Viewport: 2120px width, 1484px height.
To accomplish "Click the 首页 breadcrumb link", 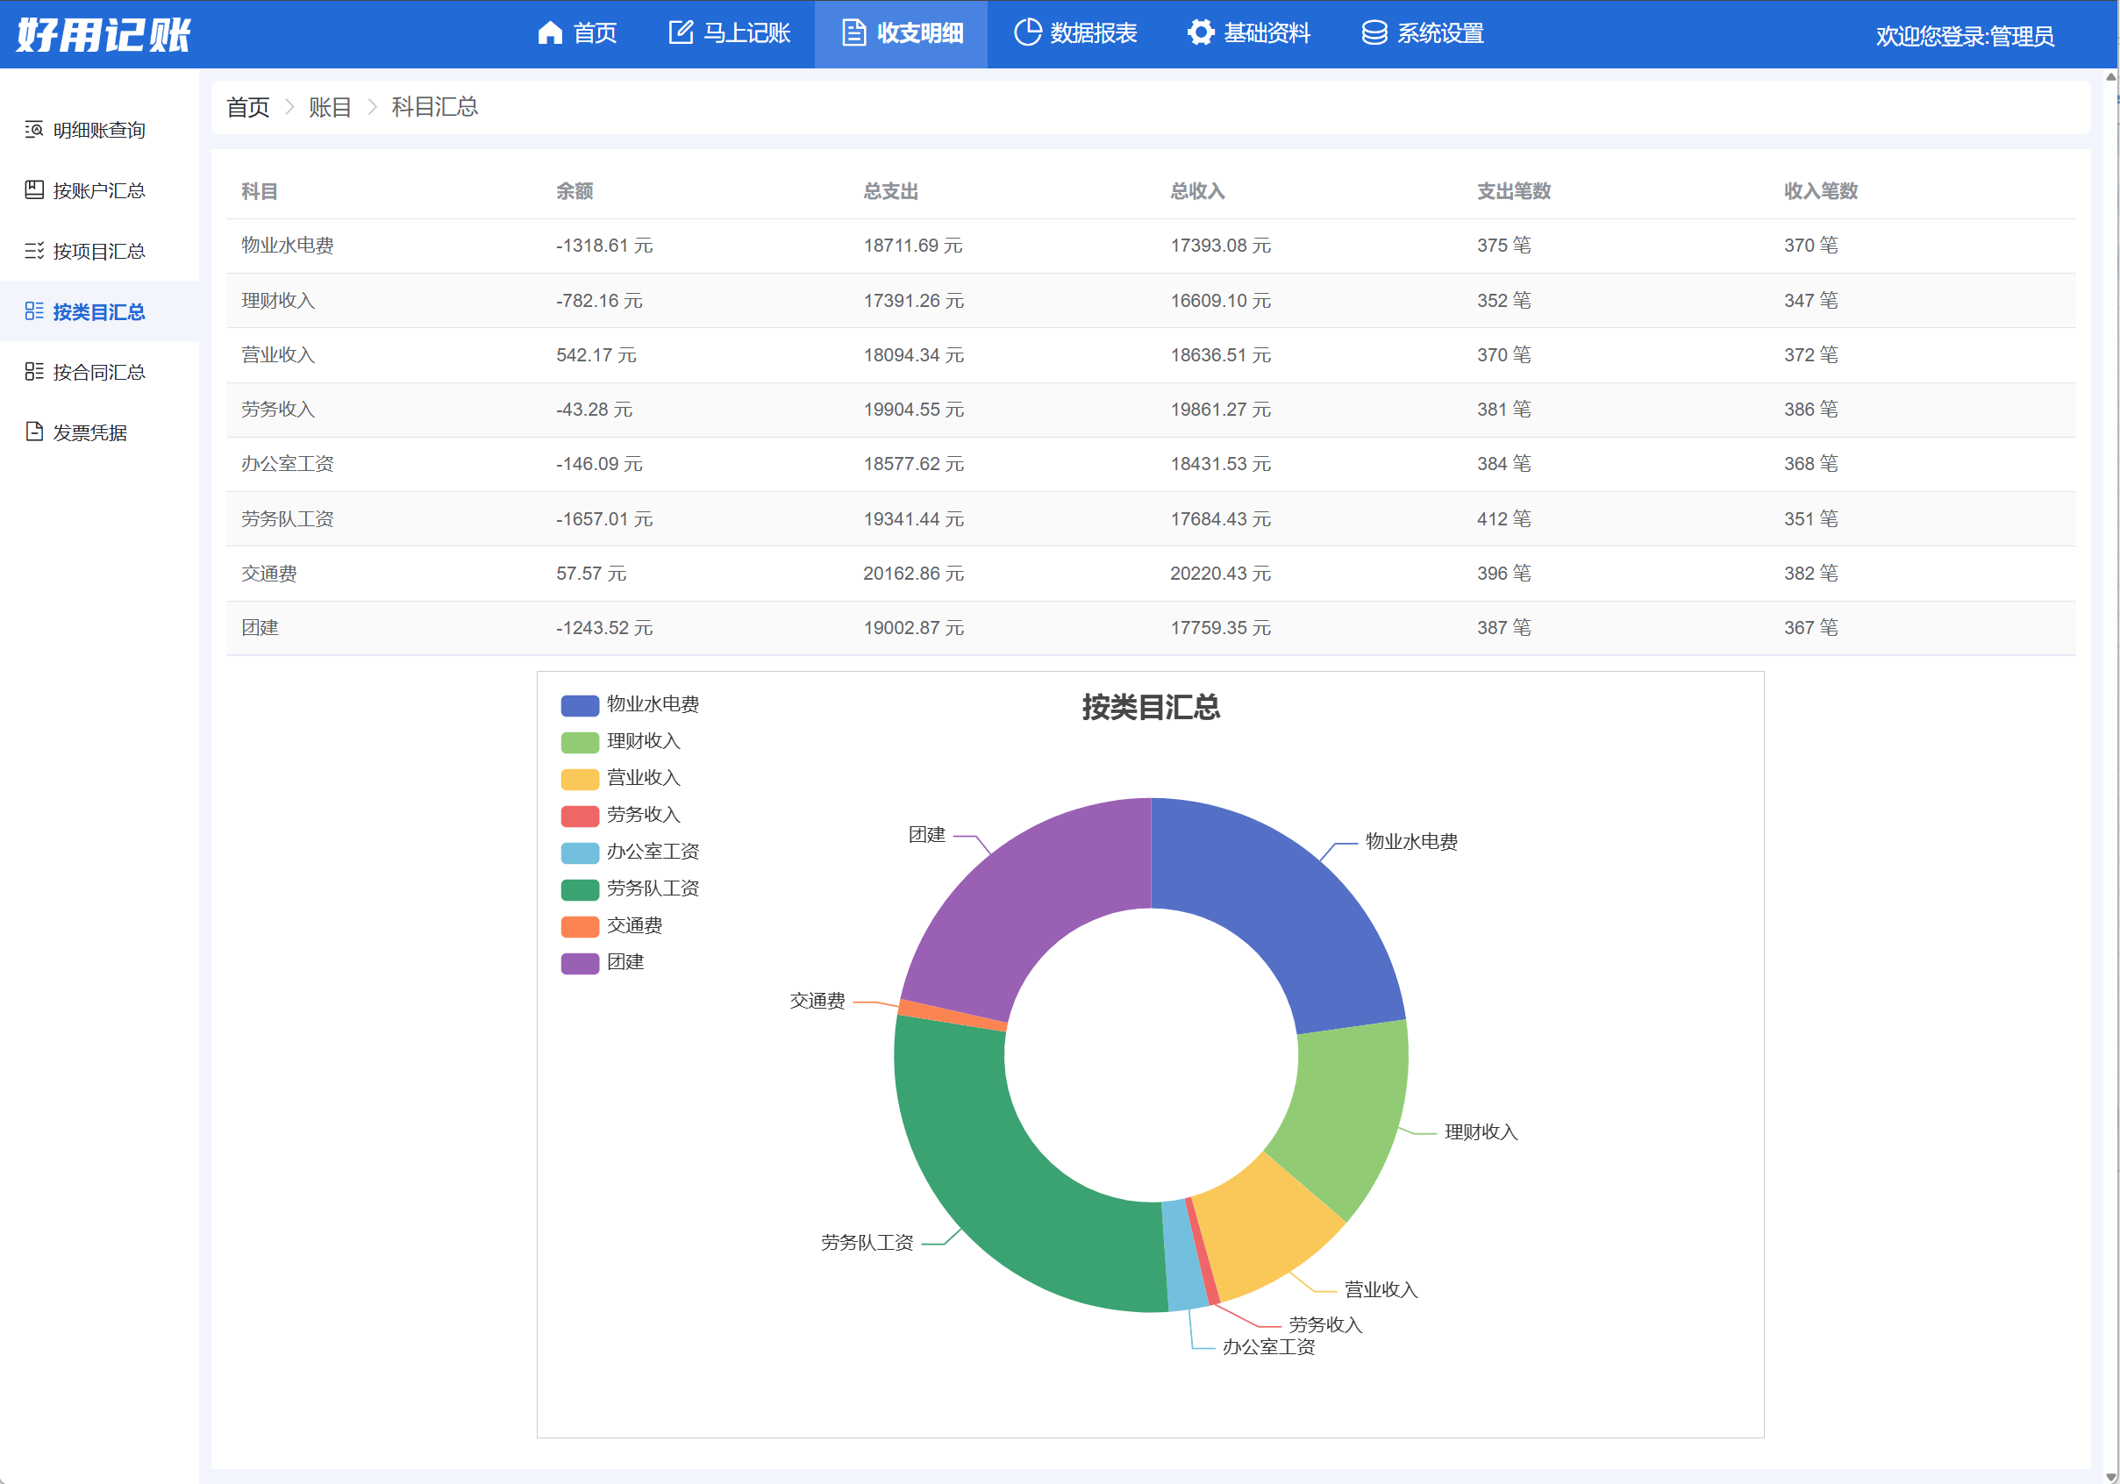I will pos(247,107).
